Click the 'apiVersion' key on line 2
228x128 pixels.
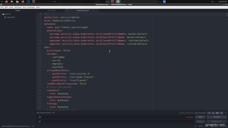coord(51,17)
